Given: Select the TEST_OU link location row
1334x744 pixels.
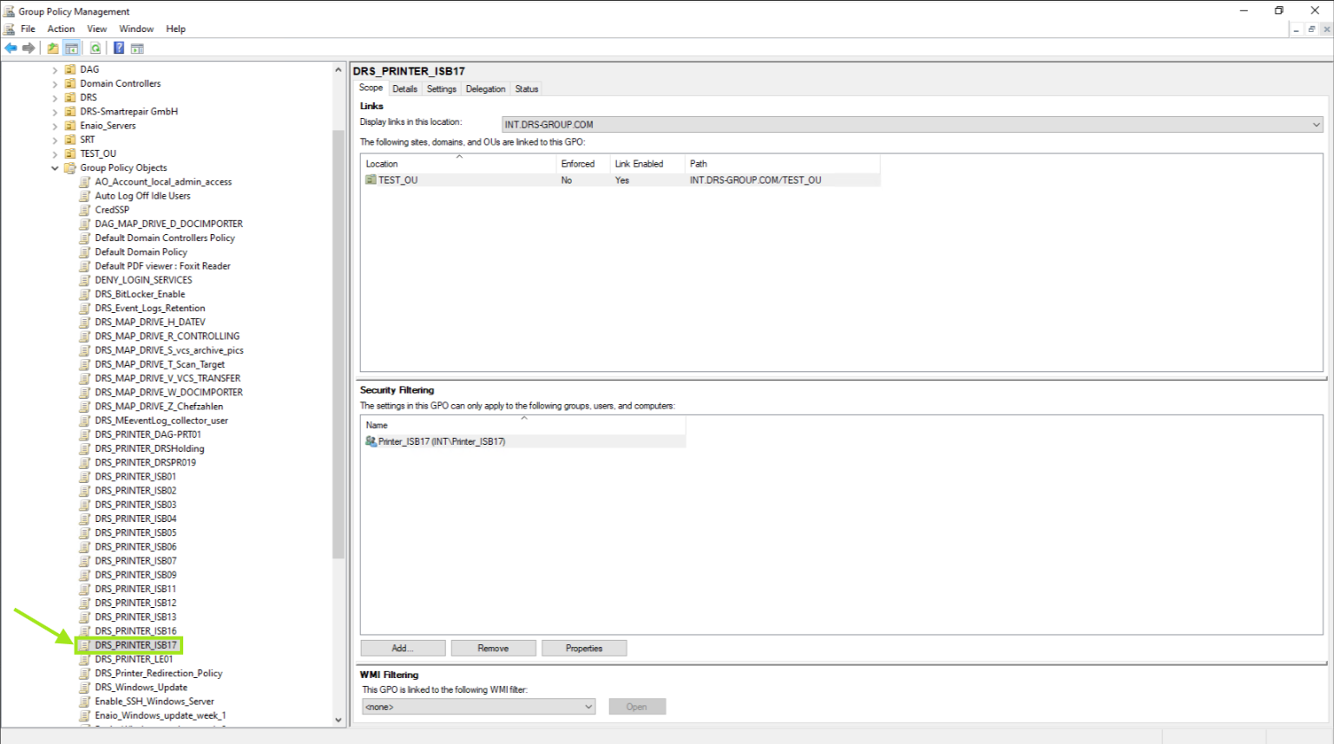Looking at the screenshot, I should (x=398, y=180).
